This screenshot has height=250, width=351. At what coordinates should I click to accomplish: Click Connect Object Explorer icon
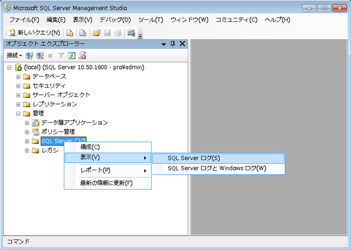coord(29,55)
